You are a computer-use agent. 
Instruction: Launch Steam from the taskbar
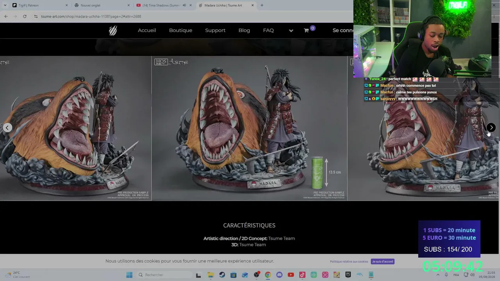222,275
